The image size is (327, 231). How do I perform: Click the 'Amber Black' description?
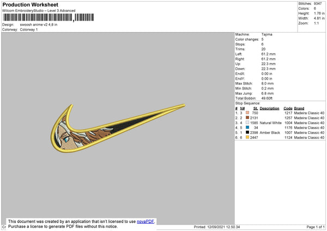coord(270,132)
